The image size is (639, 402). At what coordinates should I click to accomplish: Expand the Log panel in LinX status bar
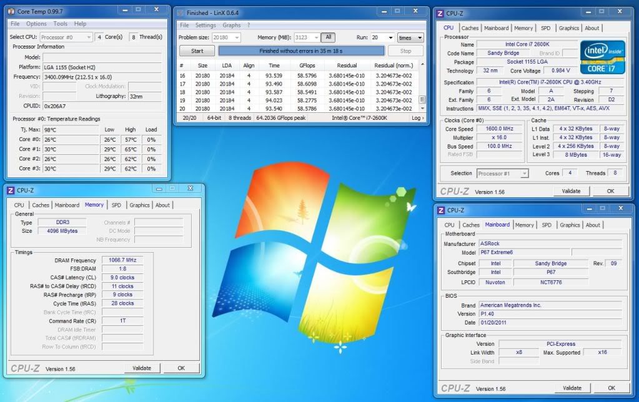[417, 118]
